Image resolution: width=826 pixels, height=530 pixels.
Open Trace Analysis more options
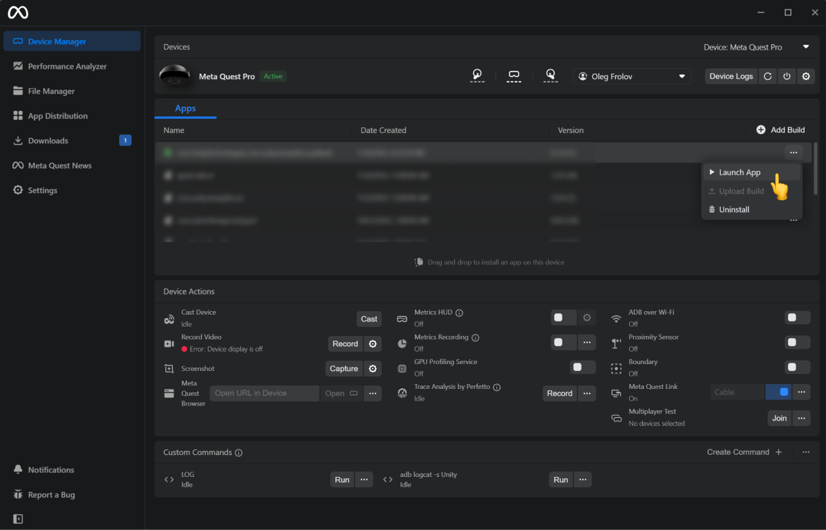(587, 394)
